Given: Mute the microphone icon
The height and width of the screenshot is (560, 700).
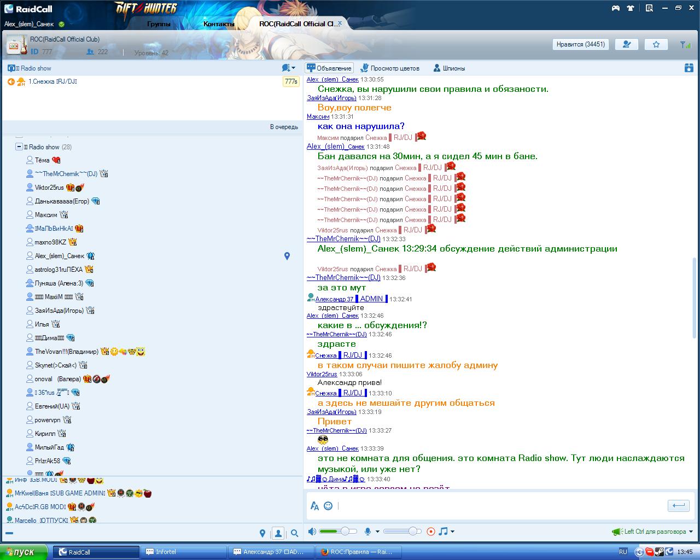Looking at the screenshot, I should pos(368,531).
